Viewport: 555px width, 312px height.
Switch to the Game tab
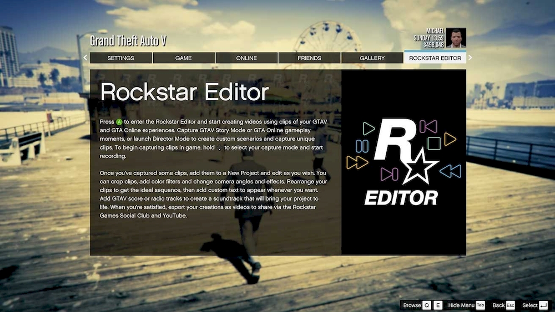184,58
